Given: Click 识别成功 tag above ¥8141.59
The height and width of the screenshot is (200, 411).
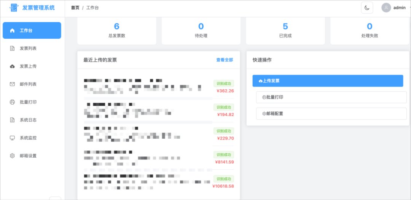Looking at the screenshot, I should click(224, 155).
